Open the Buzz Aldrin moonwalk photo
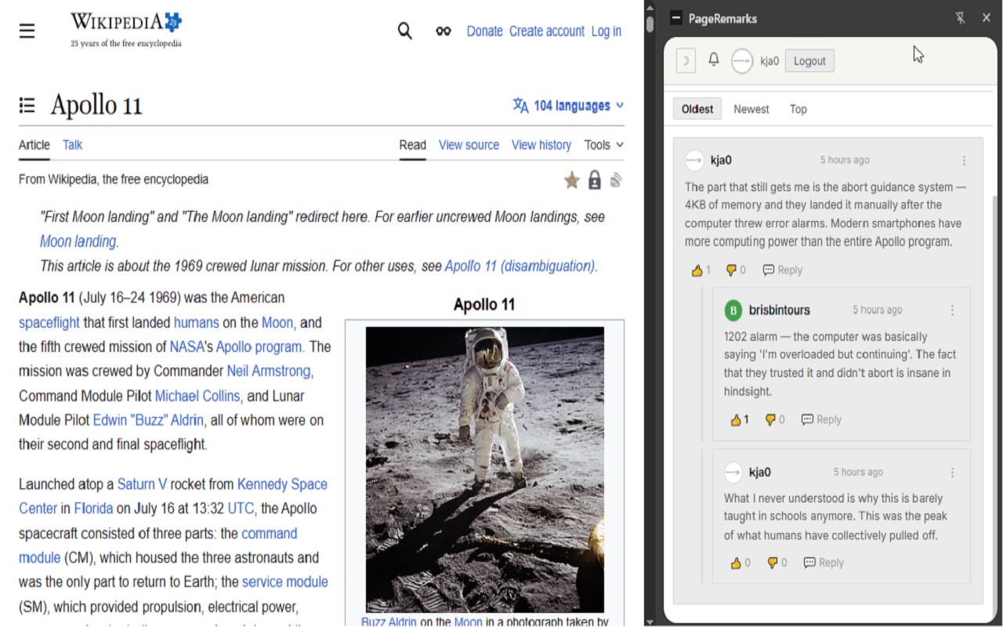This screenshot has width=1003, height=627. coord(485,469)
